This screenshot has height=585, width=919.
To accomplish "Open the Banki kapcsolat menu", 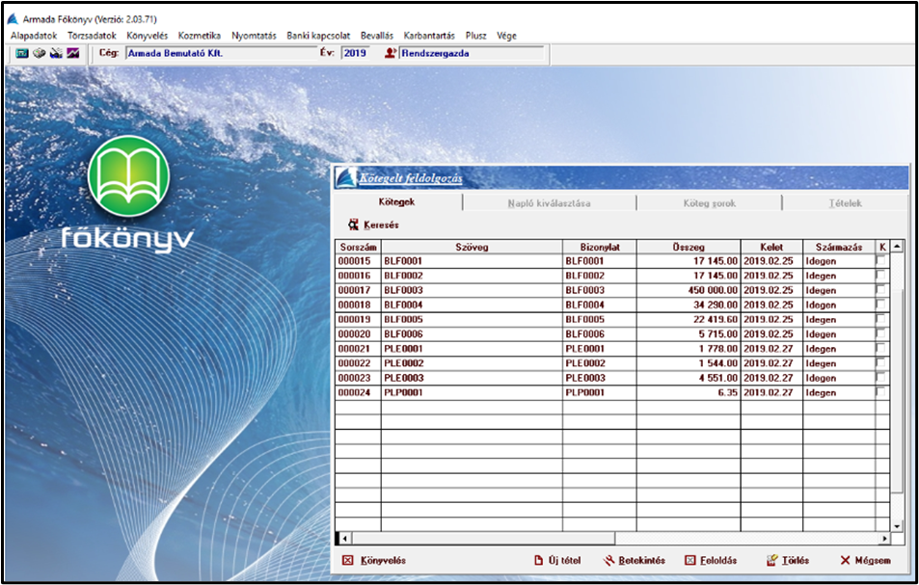I will 318,36.
